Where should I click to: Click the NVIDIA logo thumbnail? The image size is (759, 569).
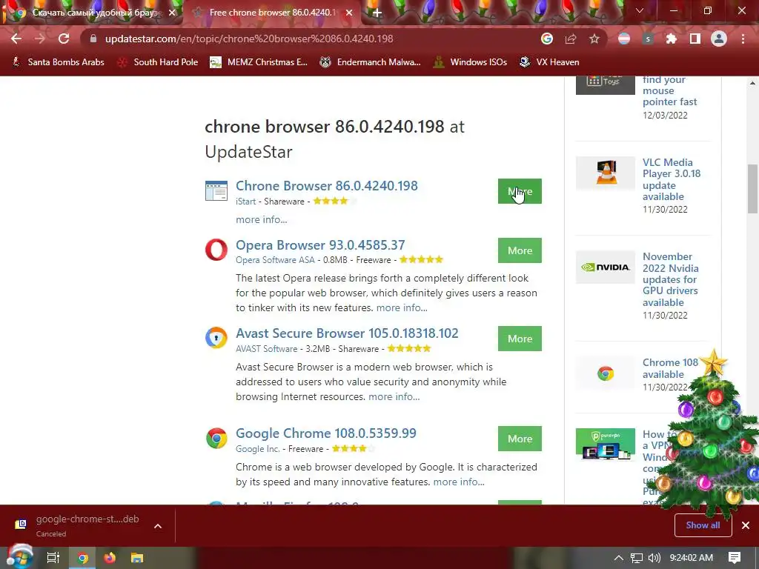606,267
